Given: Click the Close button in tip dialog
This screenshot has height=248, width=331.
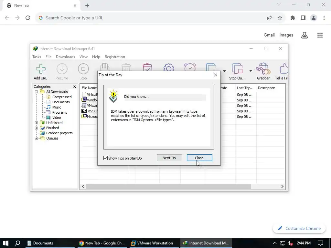Looking at the screenshot, I should (x=199, y=158).
